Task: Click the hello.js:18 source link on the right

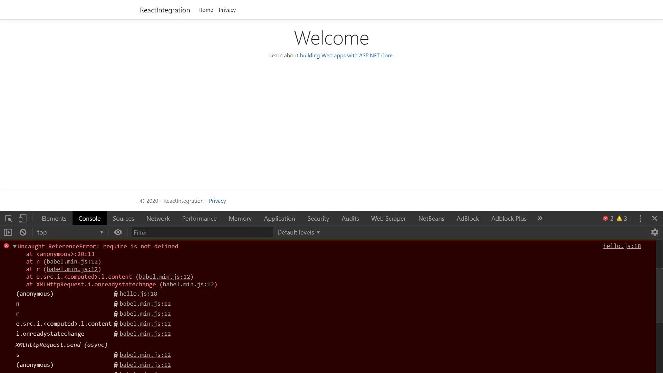Action: tap(622, 246)
